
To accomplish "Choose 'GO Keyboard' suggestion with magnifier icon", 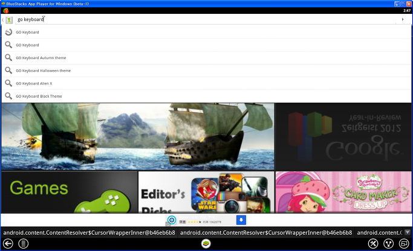I will point(207,45).
